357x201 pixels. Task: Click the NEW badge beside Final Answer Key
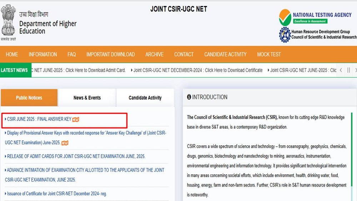point(76,119)
